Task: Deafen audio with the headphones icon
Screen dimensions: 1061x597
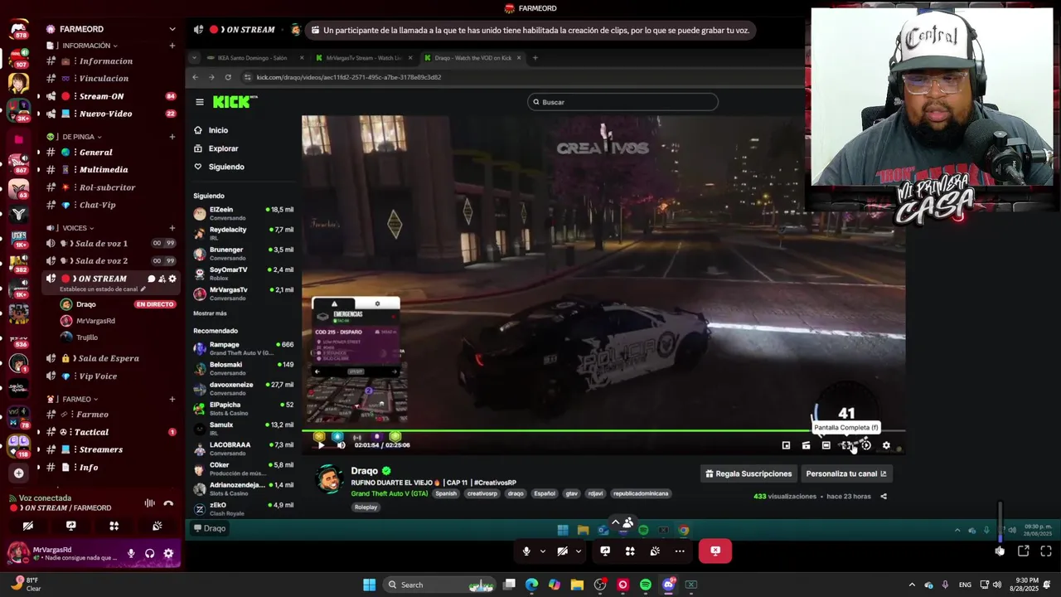Action: [149, 553]
